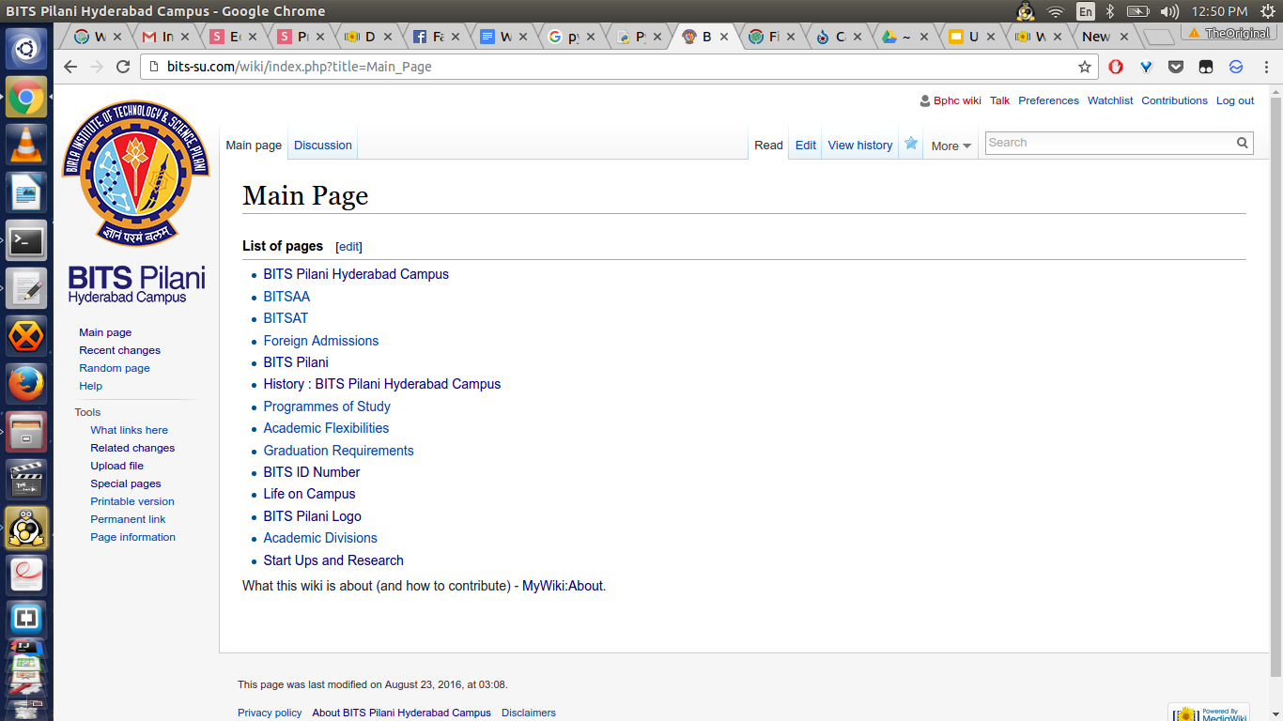This screenshot has width=1283, height=721.
Task: Open LibreOffice Writer from the launcher
Action: click(x=26, y=193)
